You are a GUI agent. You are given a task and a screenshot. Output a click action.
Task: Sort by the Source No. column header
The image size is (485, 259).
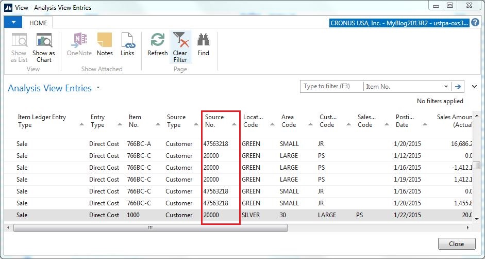215,121
